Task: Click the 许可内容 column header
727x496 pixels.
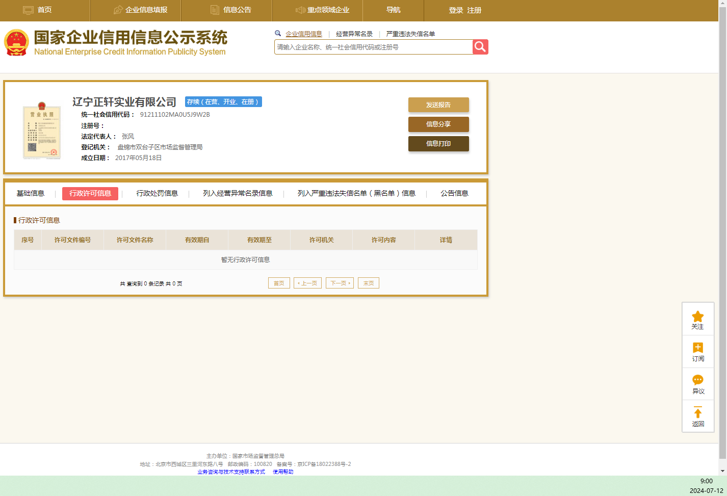Action: coord(383,240)
